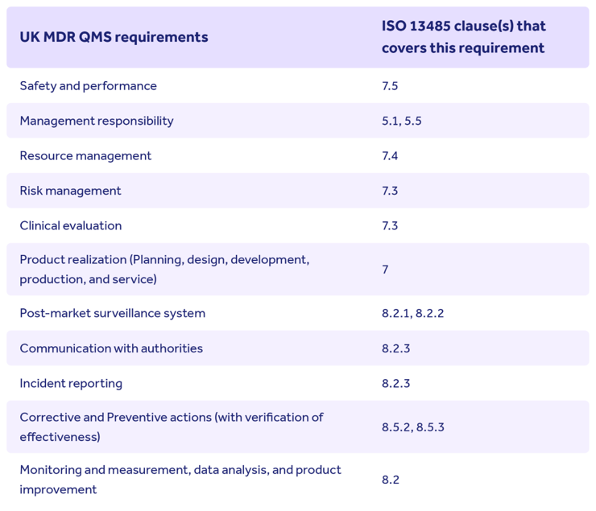Select "Communication with authorities" requirement
596x511 pixels.
(111, 348)
